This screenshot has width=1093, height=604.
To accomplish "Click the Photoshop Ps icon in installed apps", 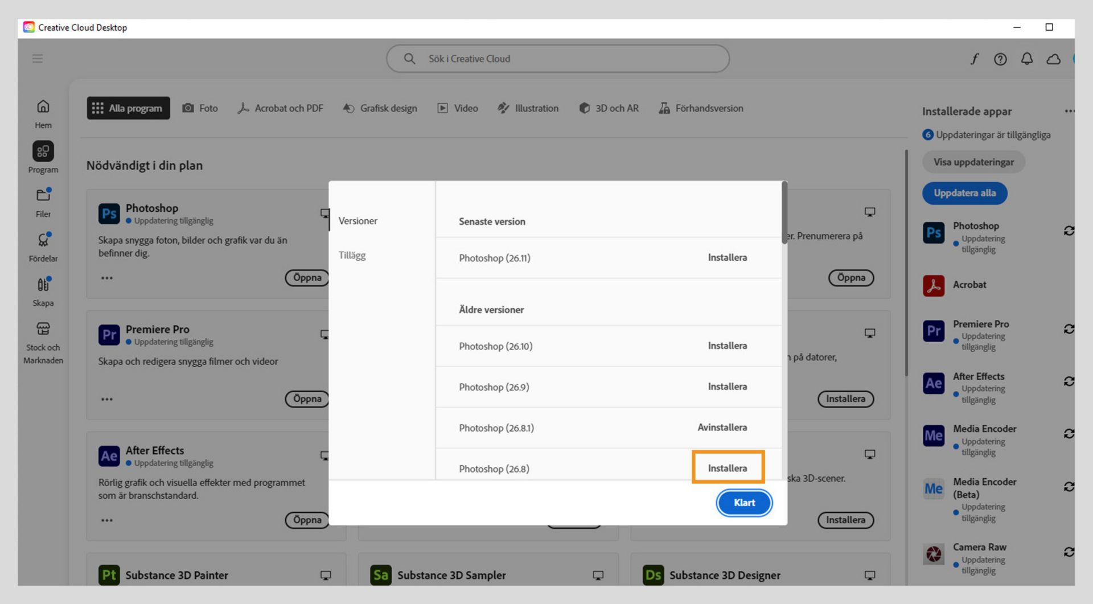I will pos(934,232).
